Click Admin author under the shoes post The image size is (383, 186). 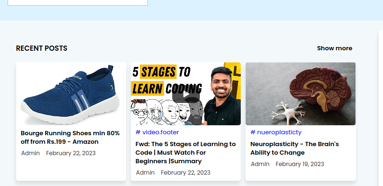pos(30,153)
